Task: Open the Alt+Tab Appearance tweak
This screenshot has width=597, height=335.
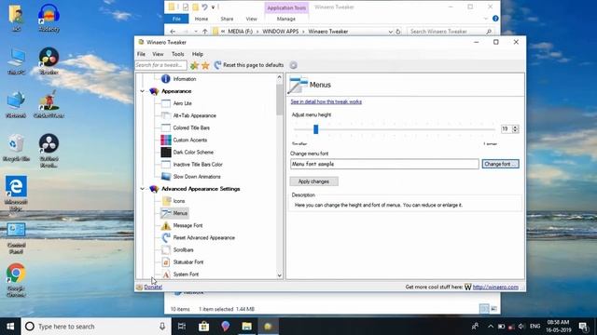Action: tap(194, 115)
